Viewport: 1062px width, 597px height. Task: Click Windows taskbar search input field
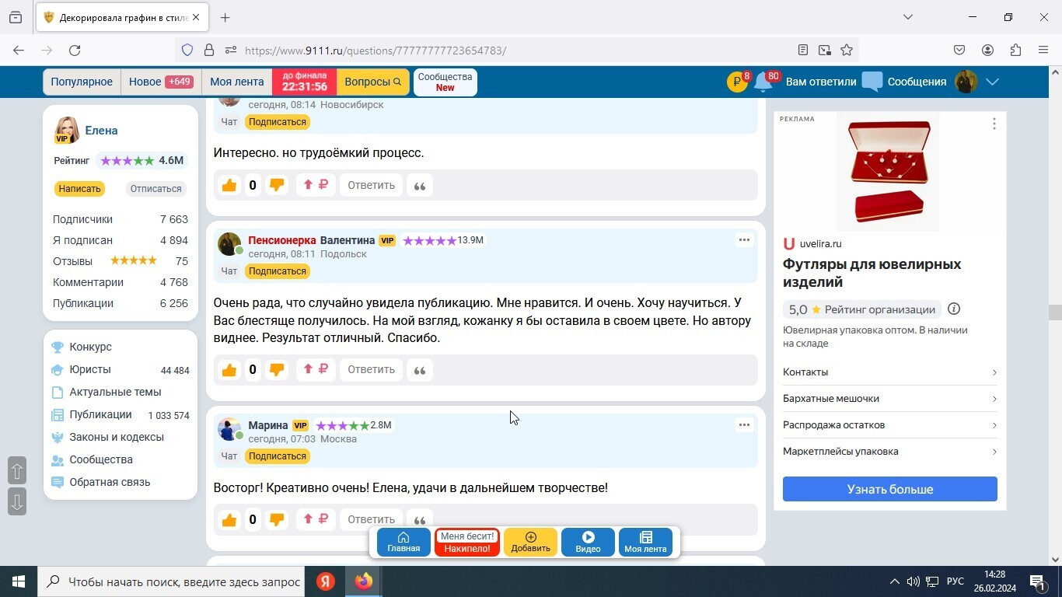tap(183, 581)
